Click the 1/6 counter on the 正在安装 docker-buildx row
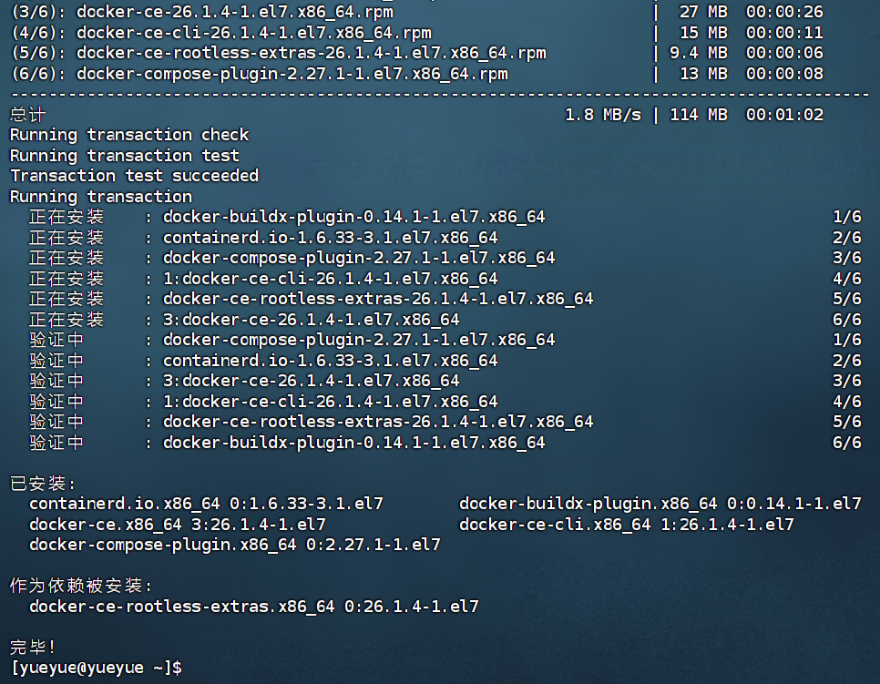 [x=847, y=217]
